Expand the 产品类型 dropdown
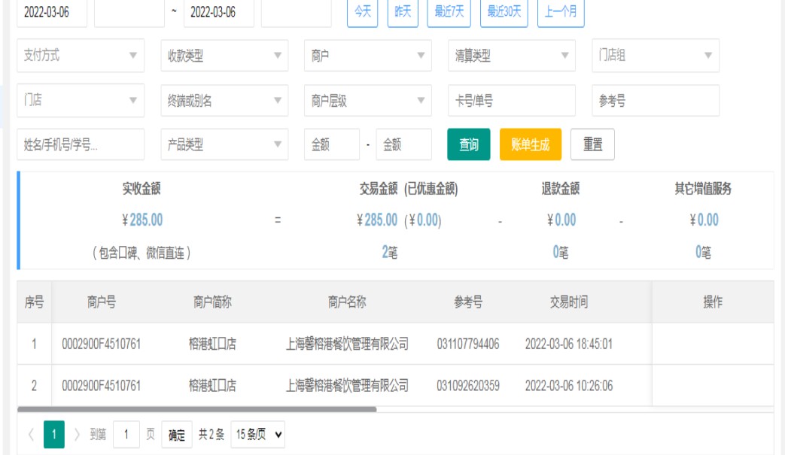The width and height of the screenshot is (785, 455). pos(224,145)
